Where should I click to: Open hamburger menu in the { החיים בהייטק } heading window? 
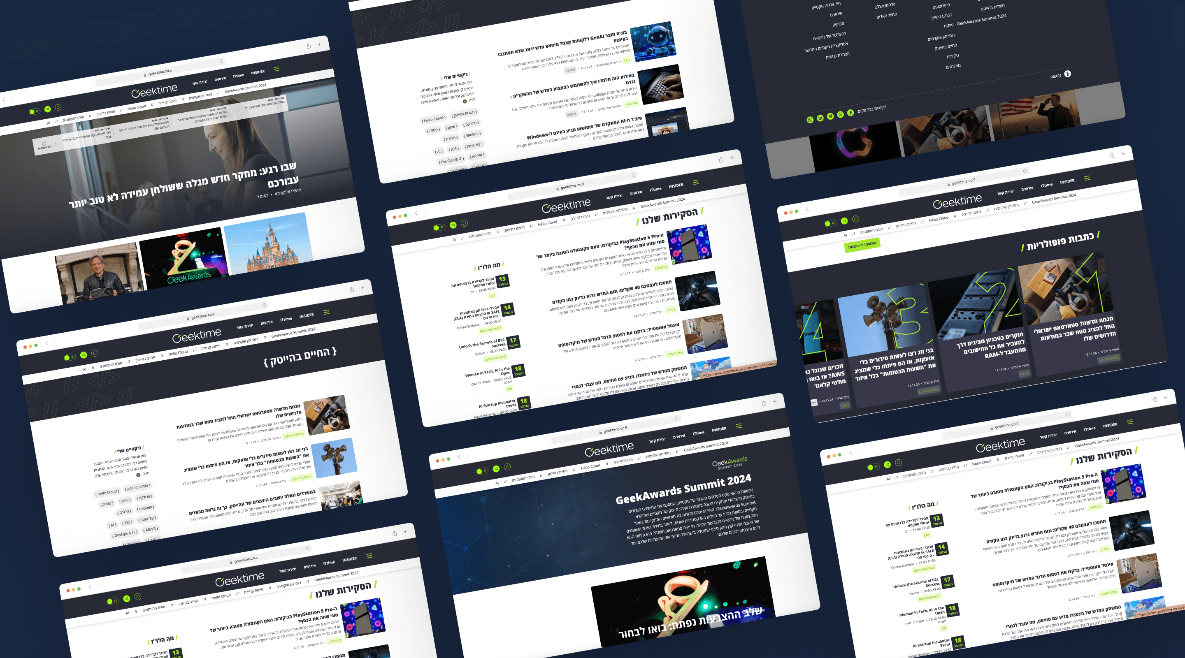click(326, 312)
